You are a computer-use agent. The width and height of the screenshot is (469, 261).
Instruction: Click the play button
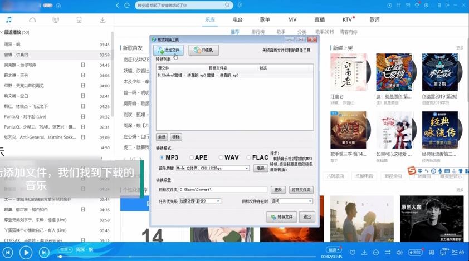point(26,253)
